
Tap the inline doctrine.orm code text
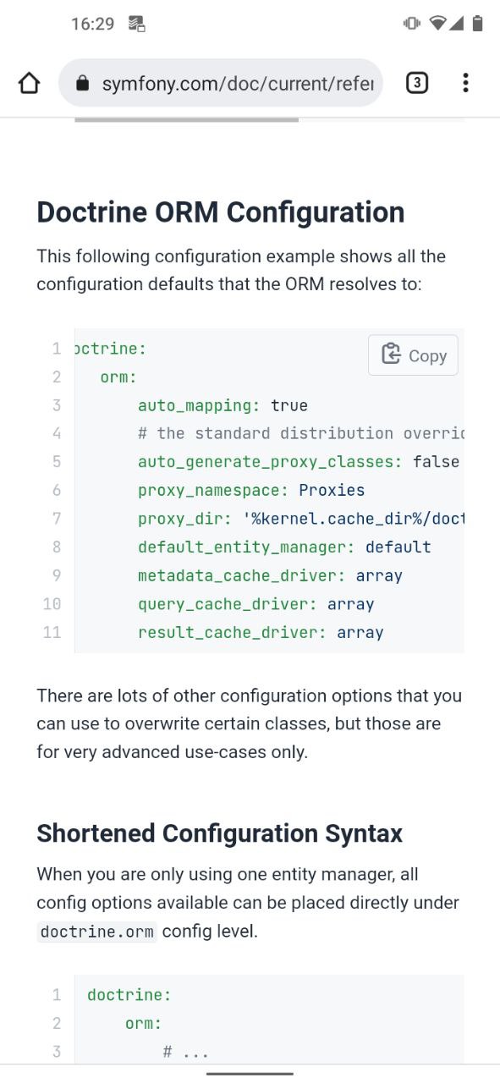97,932
